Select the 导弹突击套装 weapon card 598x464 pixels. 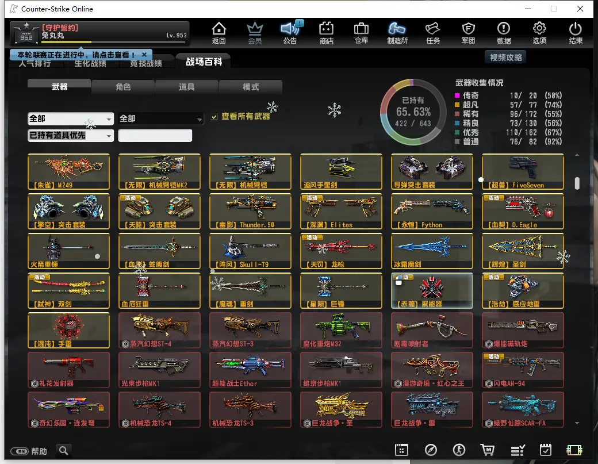(432, 171)
